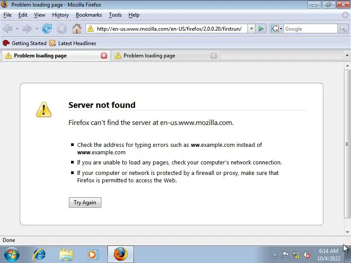Click the Done status bar text
The width and height of the screenshot is (351, 263).
tap(9, 240)
